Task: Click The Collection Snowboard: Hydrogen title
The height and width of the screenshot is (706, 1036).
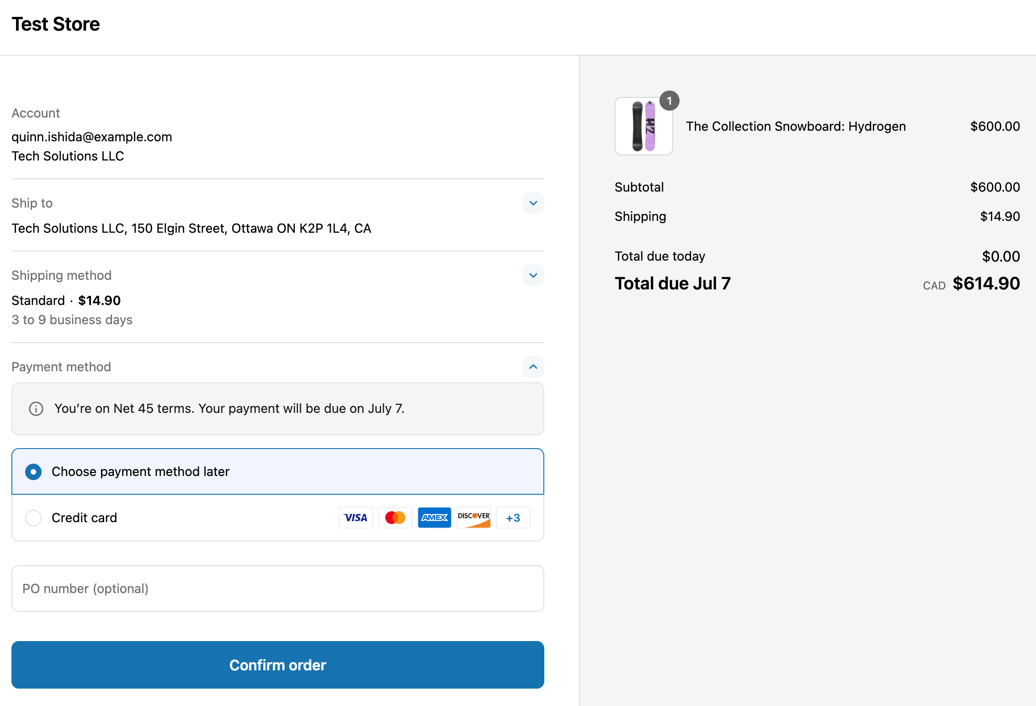Action: tap(796, 126)
